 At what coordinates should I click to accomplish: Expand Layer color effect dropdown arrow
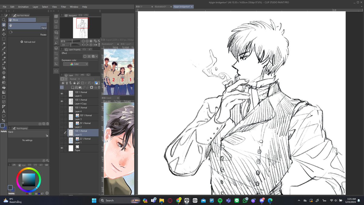96,56
